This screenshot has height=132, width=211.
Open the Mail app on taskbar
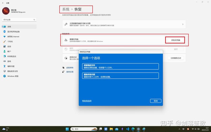click(117, 129)
